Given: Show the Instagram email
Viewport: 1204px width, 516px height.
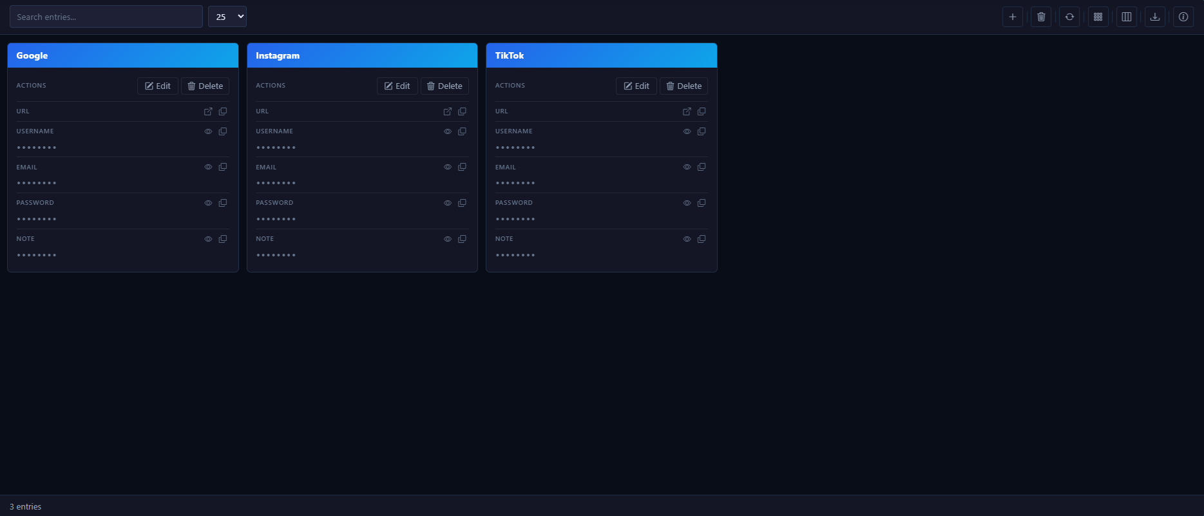Looking at the screenshot, I should pos(448,167).
